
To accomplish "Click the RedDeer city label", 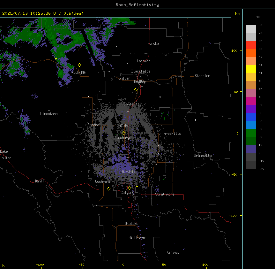I will click(140, 81).
